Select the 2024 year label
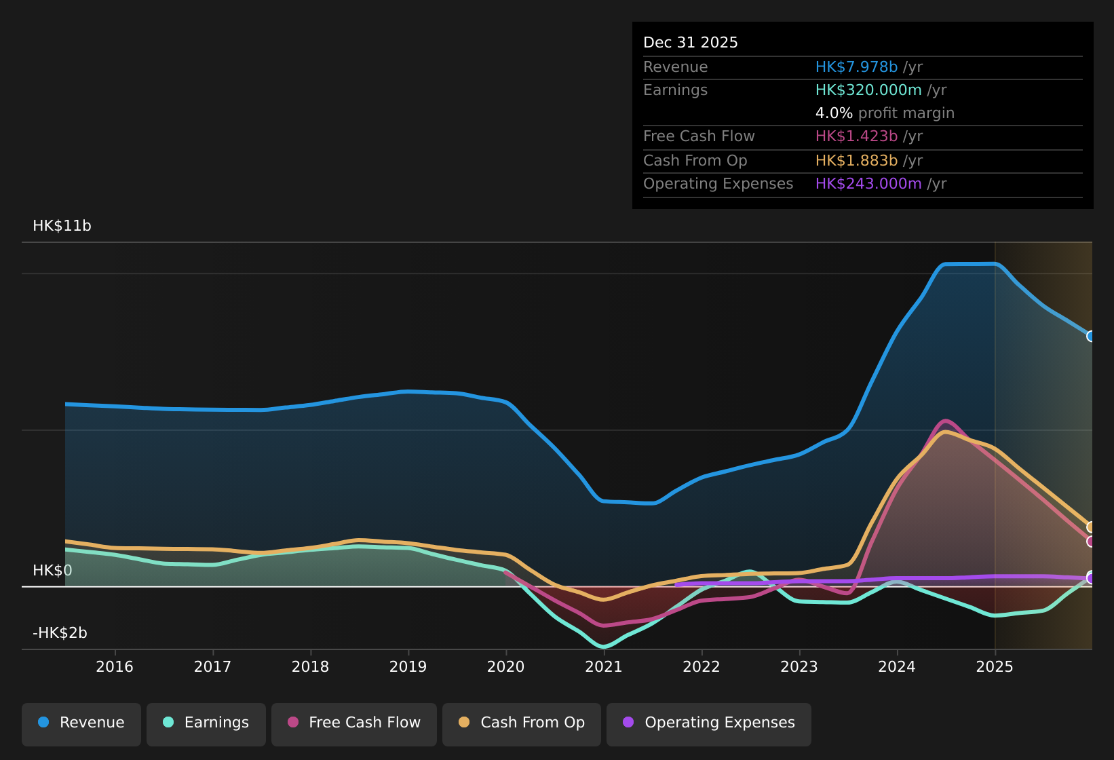Viewport: 1114px width, 760px height. 897,667
